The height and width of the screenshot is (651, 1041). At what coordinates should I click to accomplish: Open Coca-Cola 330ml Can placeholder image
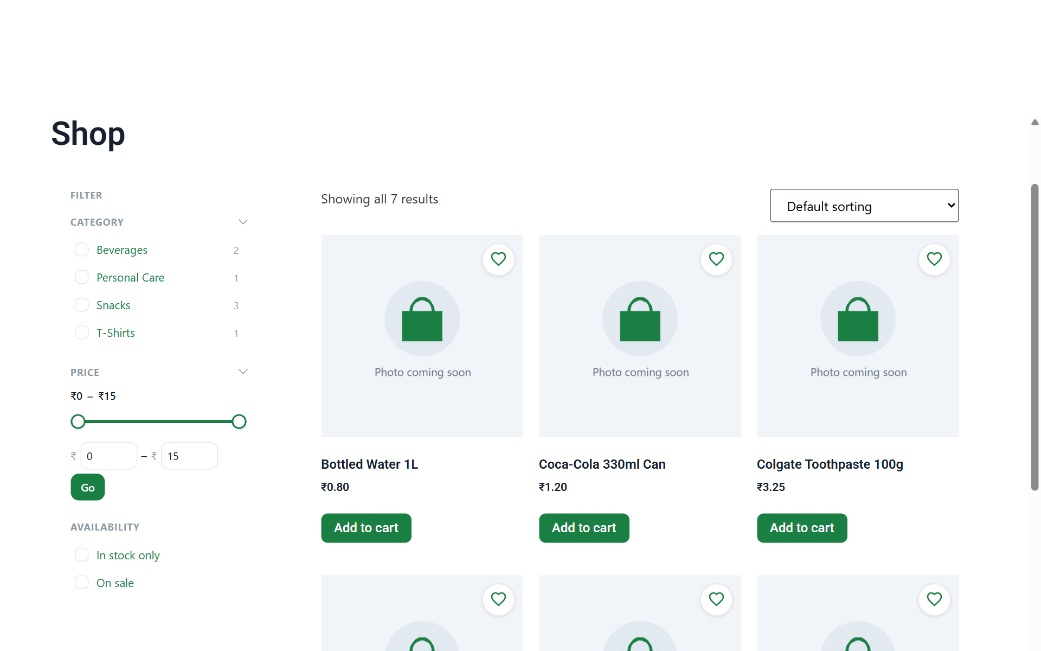tap(640, 336)
